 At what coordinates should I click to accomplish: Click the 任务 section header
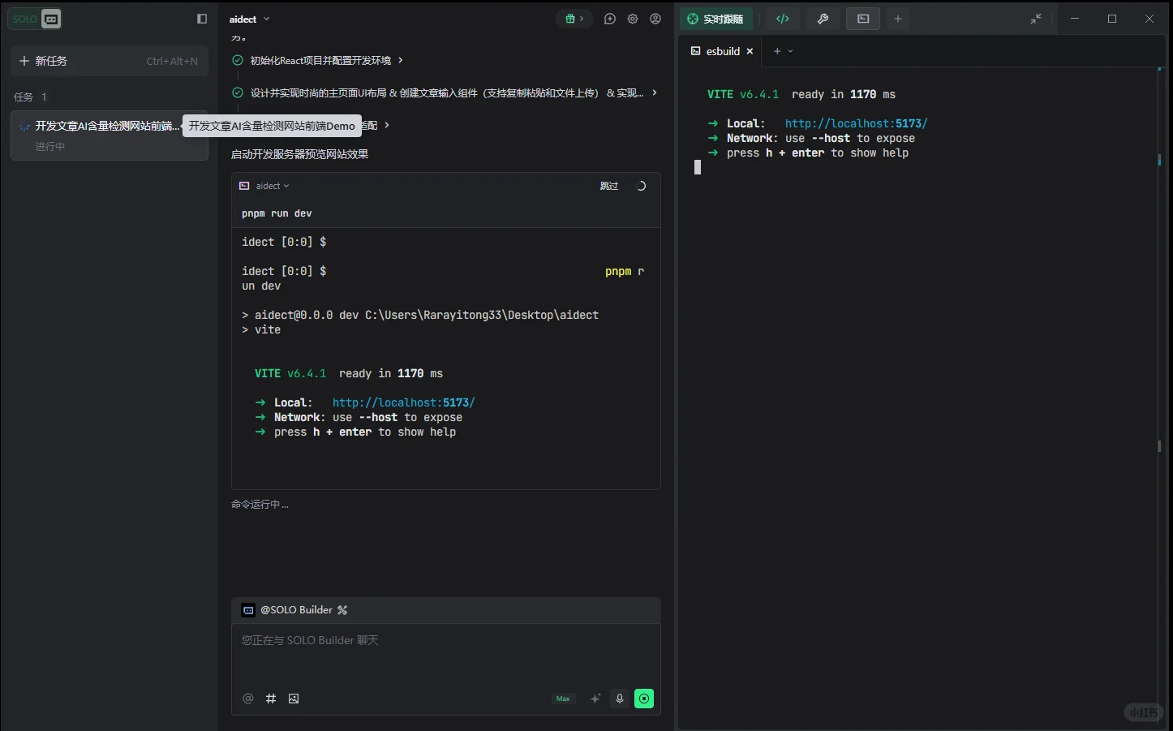[x=31, y=97]
